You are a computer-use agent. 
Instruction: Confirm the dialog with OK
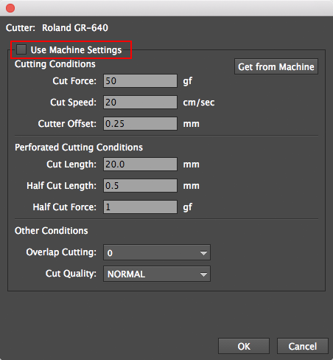244,346
